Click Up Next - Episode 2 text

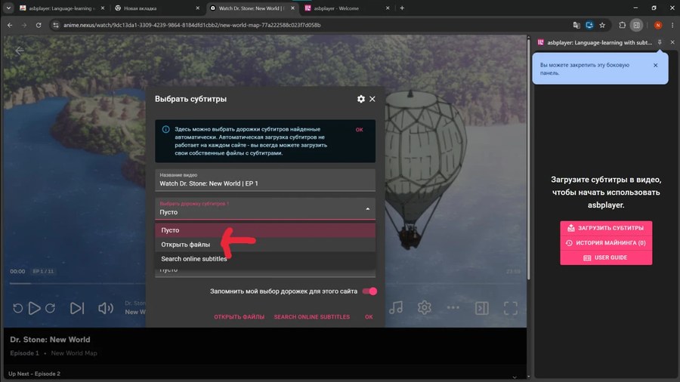click(34, 374)
